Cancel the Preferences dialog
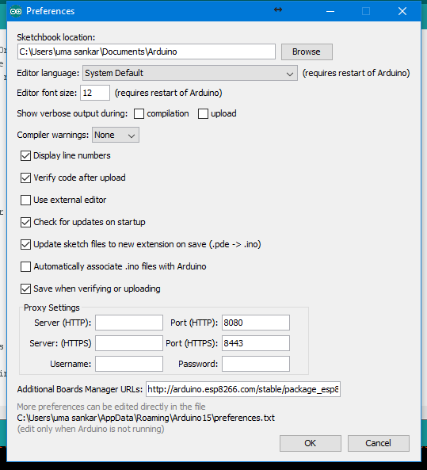The image size is (427, 470). click(378, 443)
